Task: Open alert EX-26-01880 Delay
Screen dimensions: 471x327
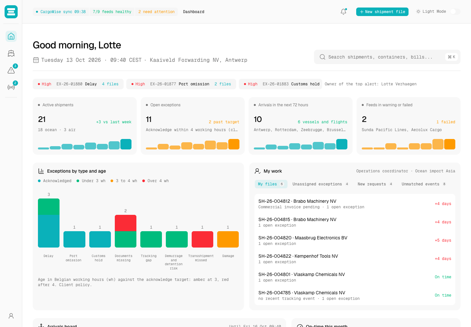Action: pos(78,84)
